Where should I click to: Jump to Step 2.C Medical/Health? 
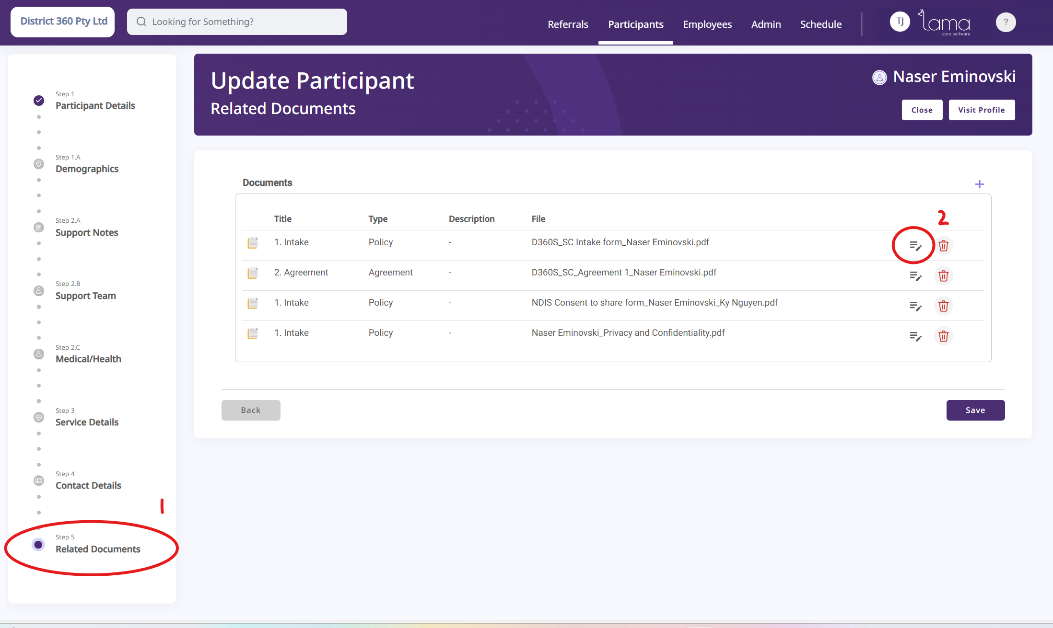(x=88, y=359)
